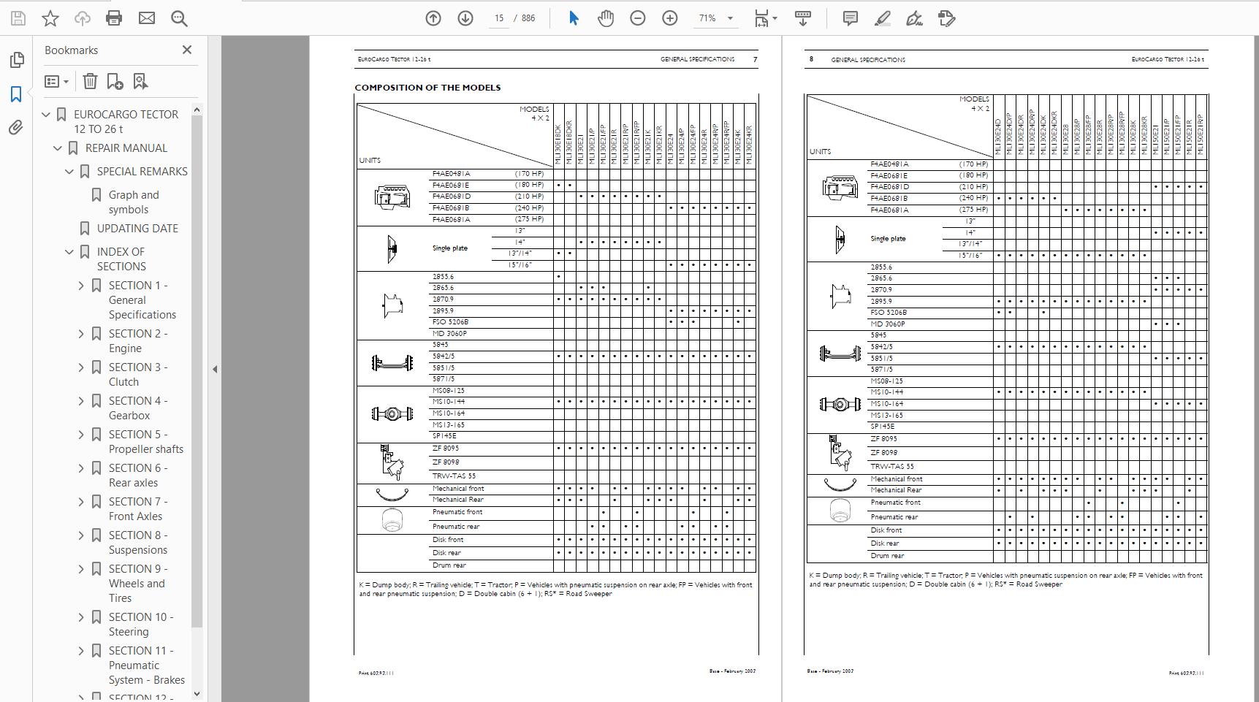Image resolution: width=1259 pixels, height=702 pixels.
Task: Expand SECTION 7 - Front Axles bookmark
Action: (81, 502)
